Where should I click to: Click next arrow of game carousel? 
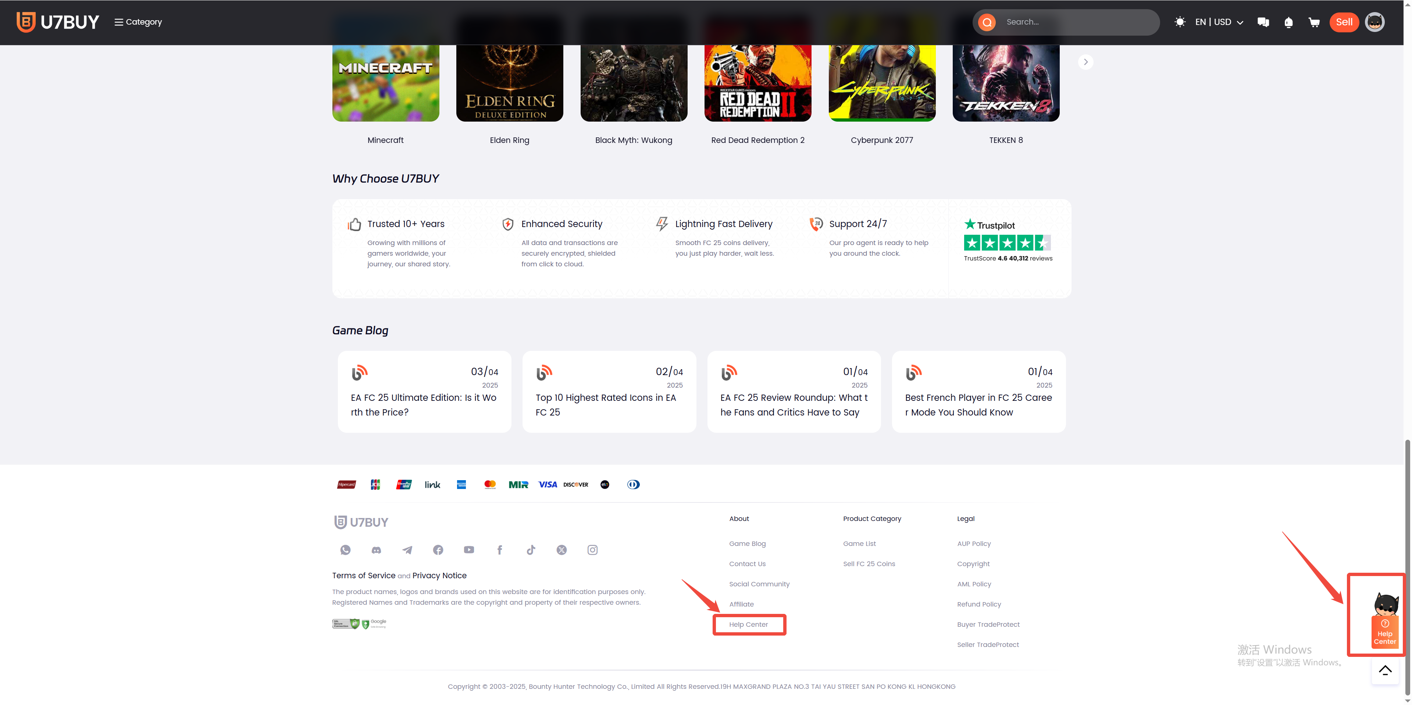[1085, 62]
